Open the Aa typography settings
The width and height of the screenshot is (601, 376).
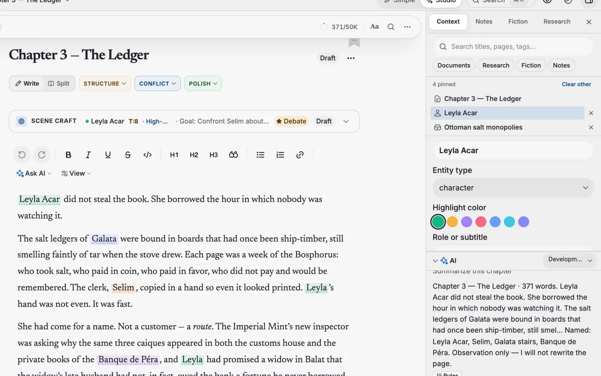coord(374,27)
